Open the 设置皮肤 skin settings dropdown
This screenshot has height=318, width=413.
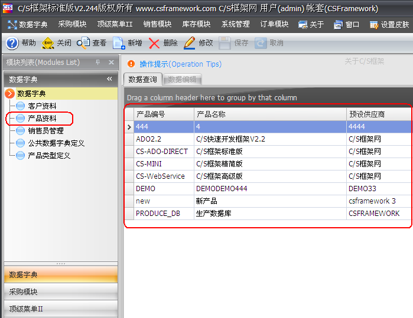(x=389, y=24)
